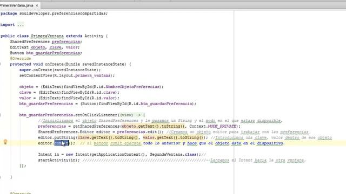The height and width of the screenshot is (194, 346).
Task: Click Context.MODE_PRIVATE constant
Action: (212, 126)
